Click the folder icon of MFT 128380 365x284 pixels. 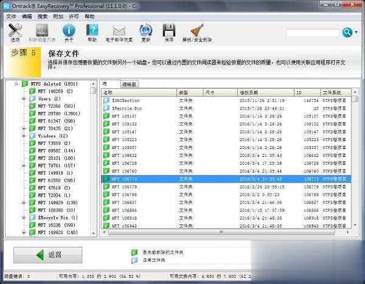point(32,210)
